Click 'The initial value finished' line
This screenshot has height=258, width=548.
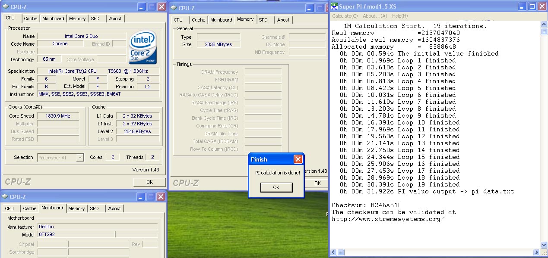tap(419, 53)
